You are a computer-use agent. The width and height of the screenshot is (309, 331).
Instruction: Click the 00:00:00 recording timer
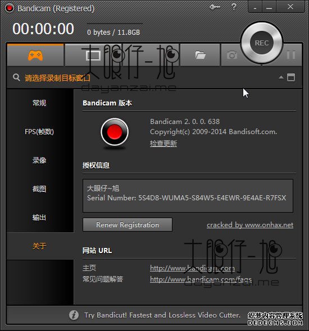pos(43,29)
